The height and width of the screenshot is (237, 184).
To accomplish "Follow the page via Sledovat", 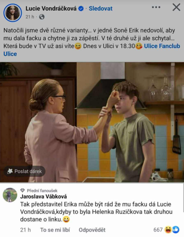I will 101,9.
